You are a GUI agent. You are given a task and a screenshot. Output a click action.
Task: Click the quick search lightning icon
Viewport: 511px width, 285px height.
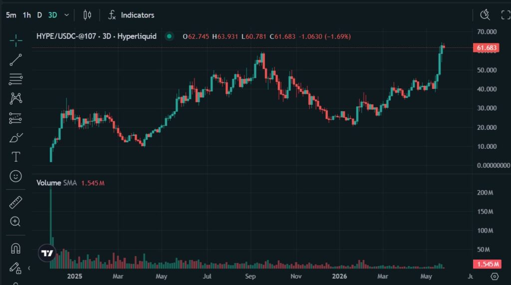pyautogui.click(x=485, y=14)
